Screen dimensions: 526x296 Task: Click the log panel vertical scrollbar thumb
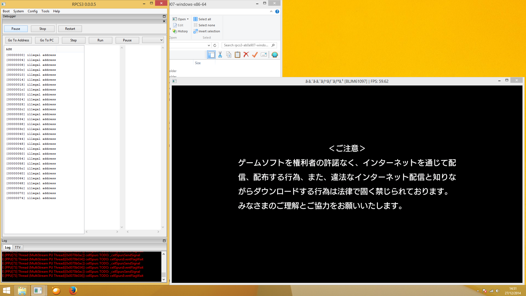coord(164,274)
